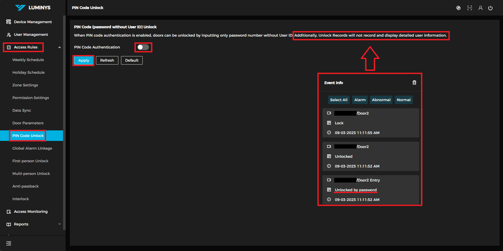This screenshot has height=251, width=503.
Task: Toggle the Alarm event filter
Action: [x=360, y=100]
